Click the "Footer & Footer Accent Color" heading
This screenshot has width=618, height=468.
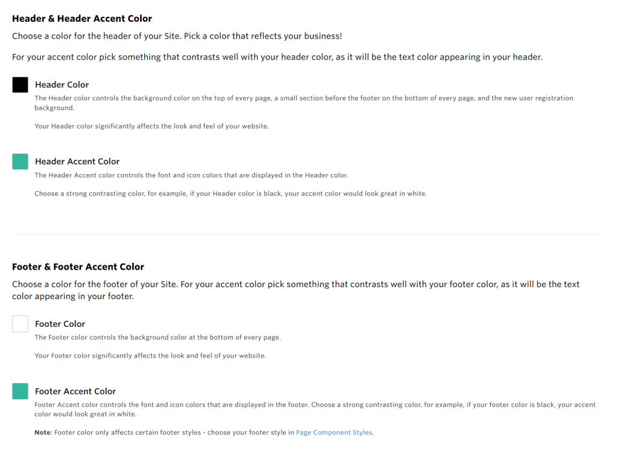coord(78,267)
